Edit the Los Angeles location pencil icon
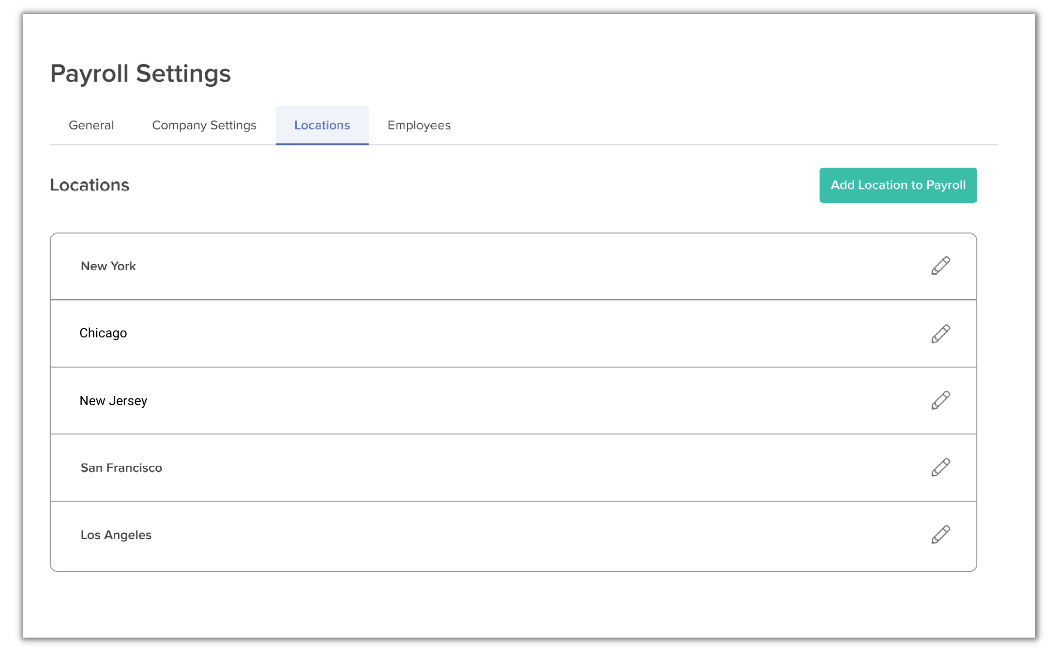 [x=941, y=535]
